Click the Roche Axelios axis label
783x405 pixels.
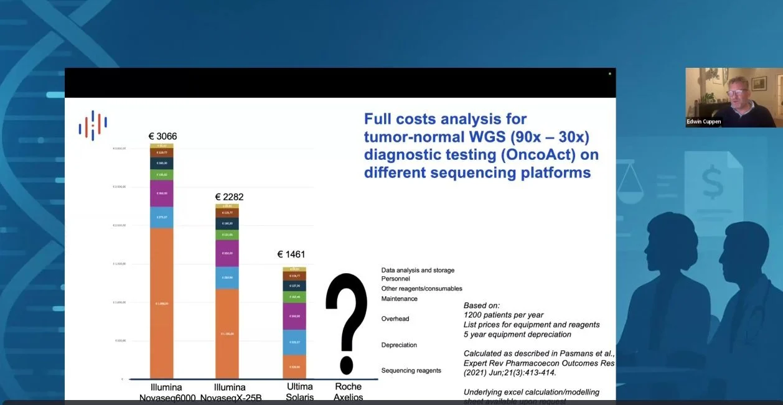[348, 392]
